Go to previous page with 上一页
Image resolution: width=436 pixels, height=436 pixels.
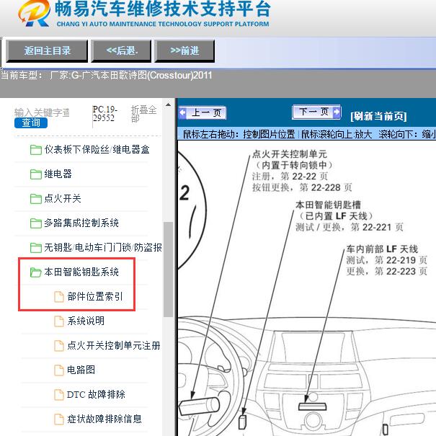click(x=203, y=113)
